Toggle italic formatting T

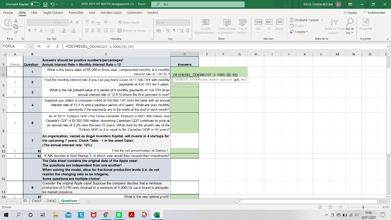35,31
